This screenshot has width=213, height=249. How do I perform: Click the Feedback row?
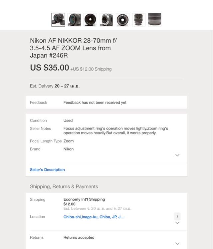106,103
